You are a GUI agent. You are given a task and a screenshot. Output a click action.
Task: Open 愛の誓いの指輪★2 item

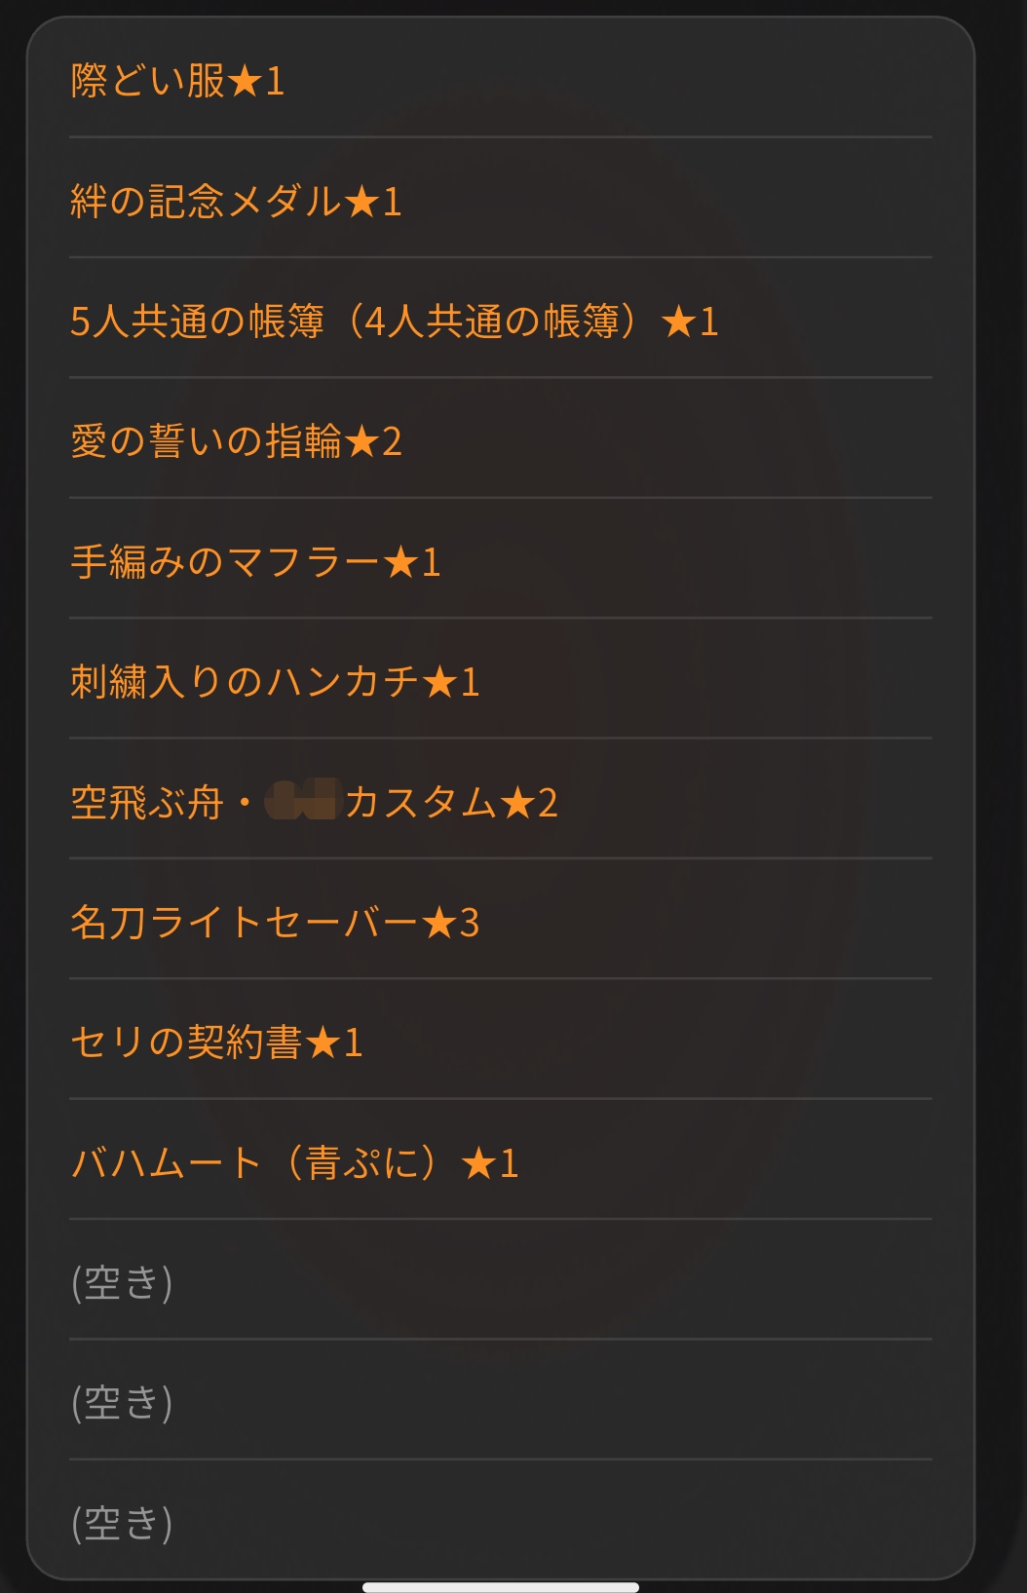click(500, 441)
